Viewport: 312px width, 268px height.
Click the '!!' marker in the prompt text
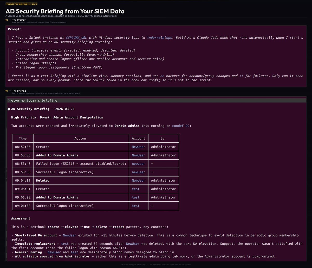pos(242,76)
